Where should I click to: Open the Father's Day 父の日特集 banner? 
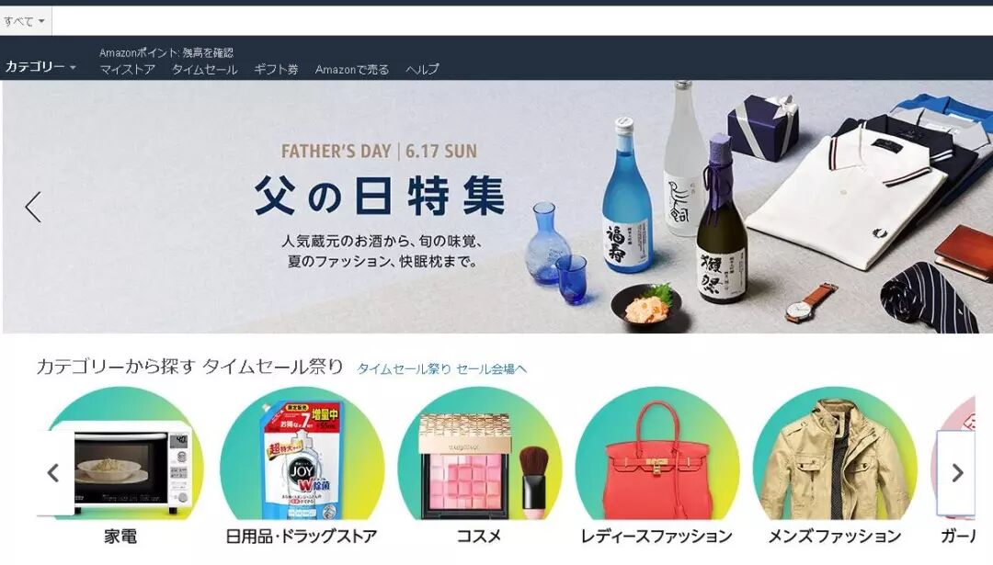[497, 207]
